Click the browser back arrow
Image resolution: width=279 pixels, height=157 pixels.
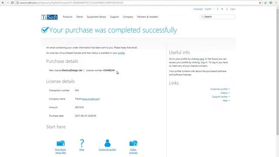click(x=3, y=3)
